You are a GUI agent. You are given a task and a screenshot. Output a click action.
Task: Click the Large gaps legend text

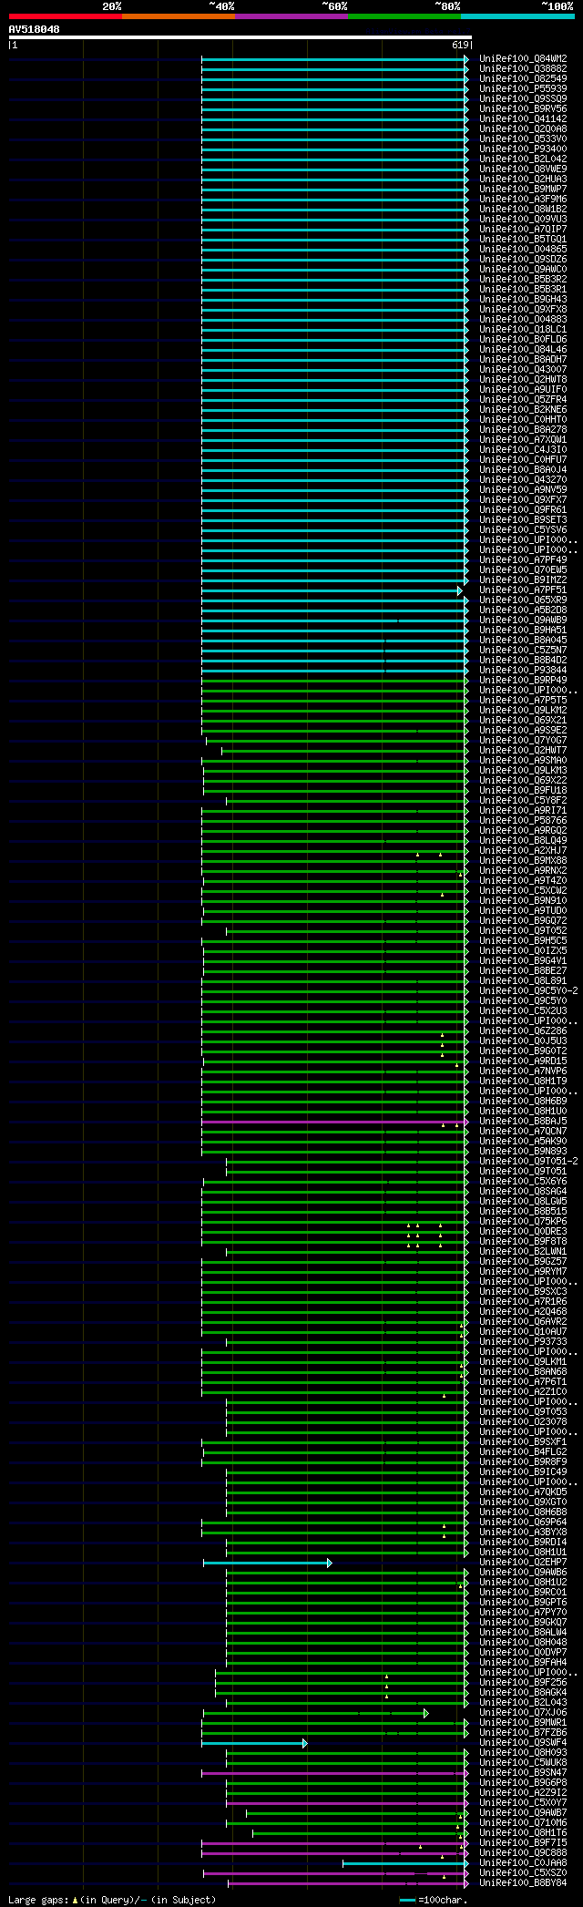(x=112, y=1900)
